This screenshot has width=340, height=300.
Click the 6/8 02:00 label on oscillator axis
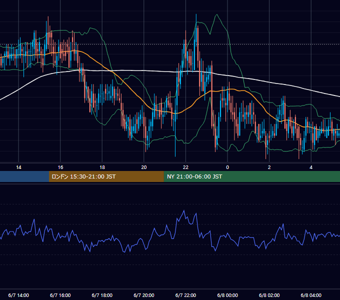[x=269, y=295]
